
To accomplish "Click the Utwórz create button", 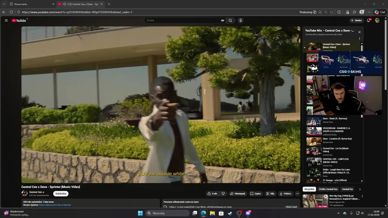I will coord(356,20).
